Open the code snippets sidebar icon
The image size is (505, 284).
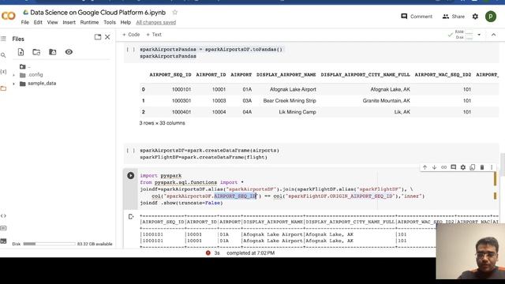pos(3,215)
